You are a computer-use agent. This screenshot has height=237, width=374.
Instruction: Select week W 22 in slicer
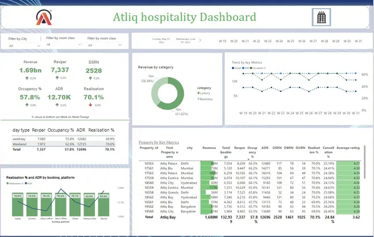pos(257,41)
